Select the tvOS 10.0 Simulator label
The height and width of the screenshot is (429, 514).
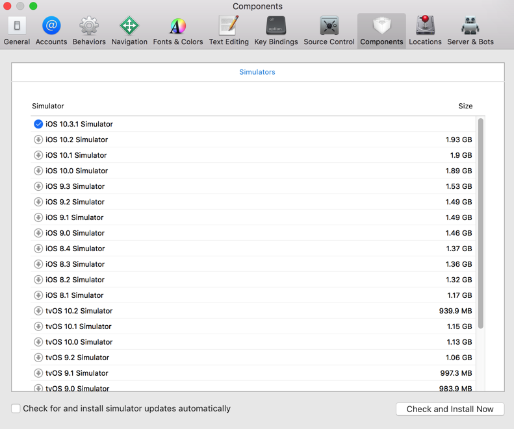click(x=79, y=342)
